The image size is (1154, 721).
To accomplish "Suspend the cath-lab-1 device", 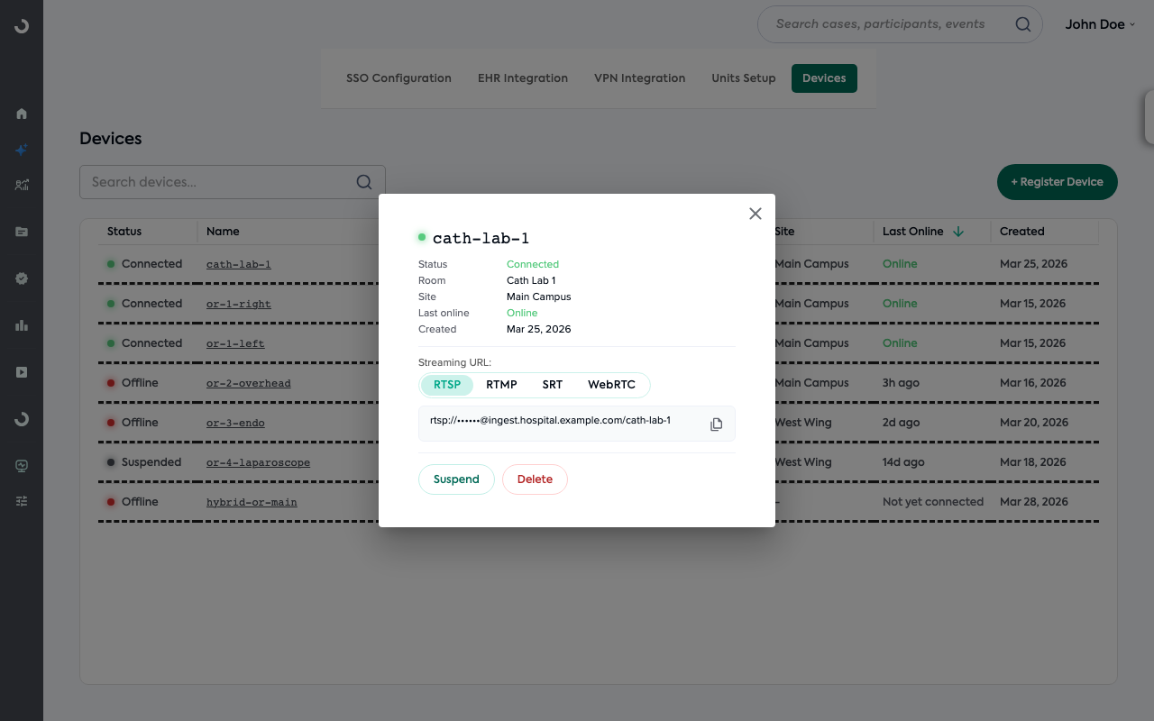I will click(x=456, y=479).
